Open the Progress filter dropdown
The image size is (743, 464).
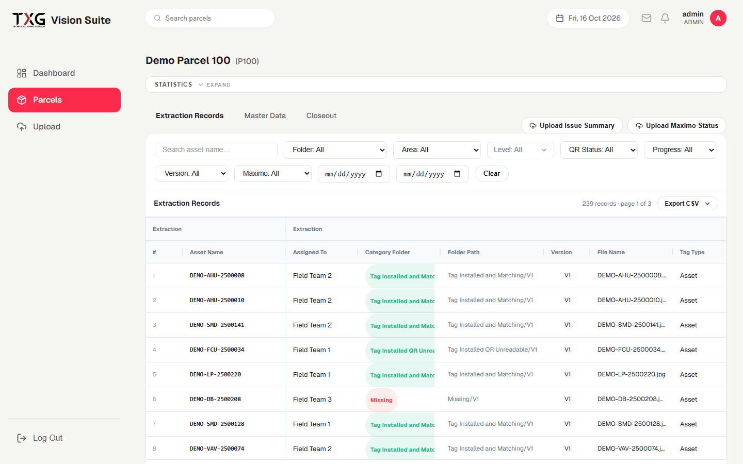[x=680, y=150]
